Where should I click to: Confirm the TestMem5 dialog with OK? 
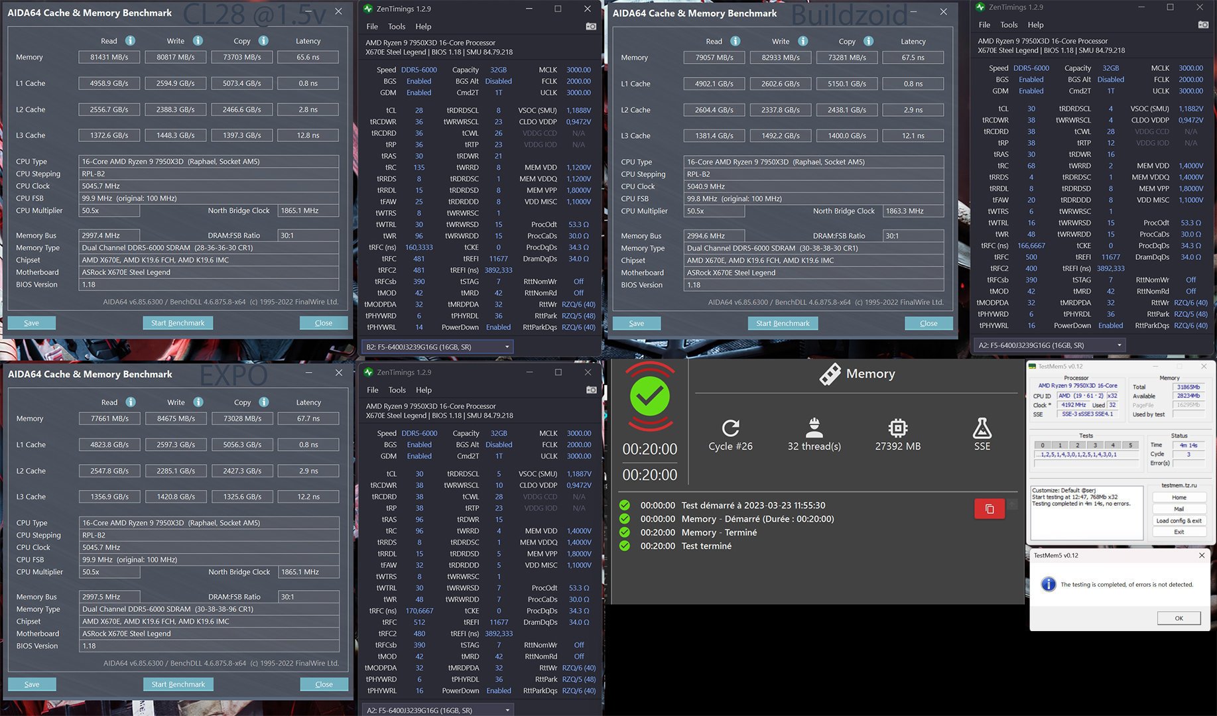[x=1179, y=618]
